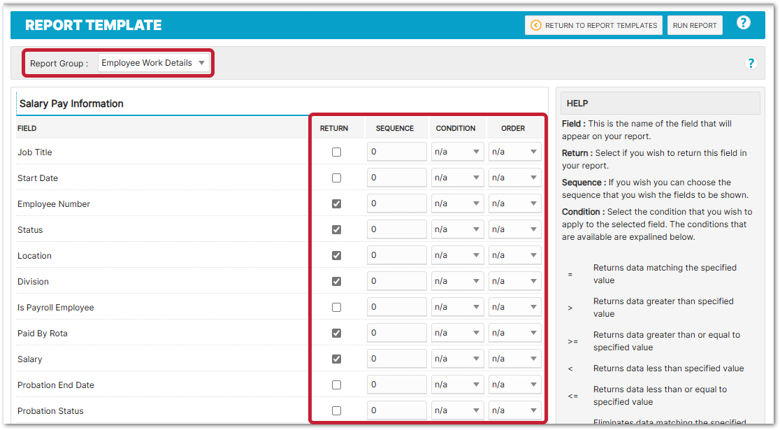Click Return to Report Templates button
Viewport: 780px width, 430px height.
pos(593,25)
